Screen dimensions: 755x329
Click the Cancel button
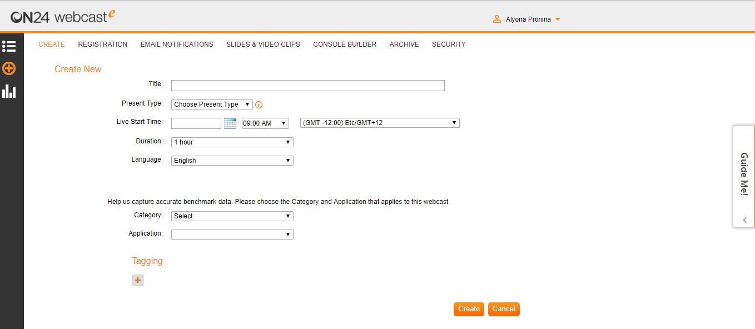click(504, 309)
